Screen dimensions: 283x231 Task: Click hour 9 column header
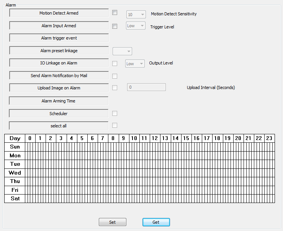124,139
